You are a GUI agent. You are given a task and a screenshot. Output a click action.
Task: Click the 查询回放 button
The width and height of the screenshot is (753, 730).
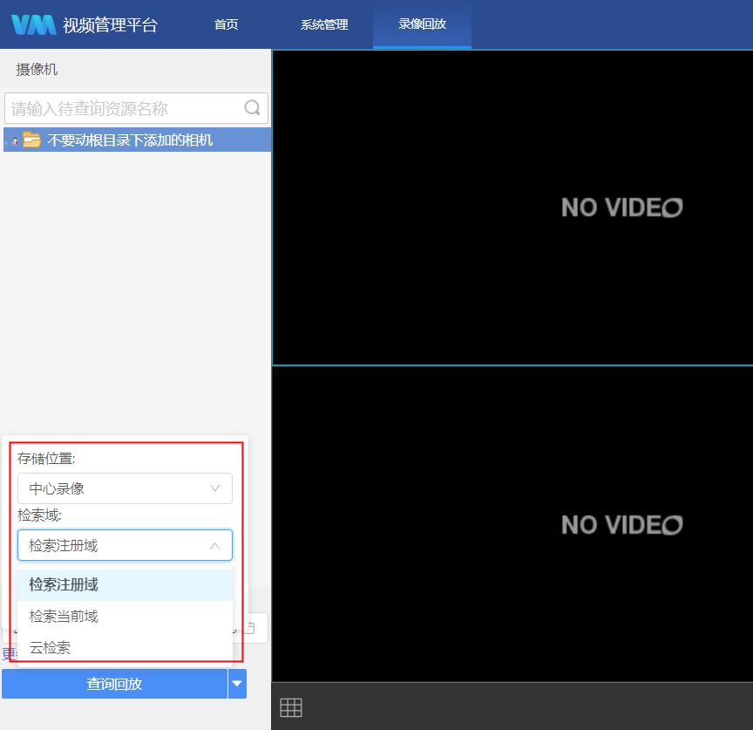pyautogui.click(x=114, y=684)
